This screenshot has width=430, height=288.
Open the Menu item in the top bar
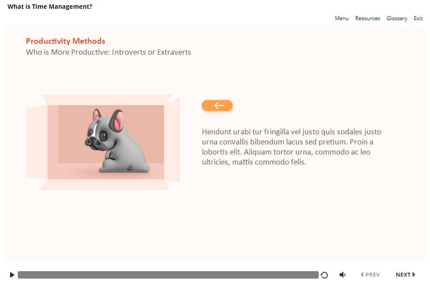341,18
